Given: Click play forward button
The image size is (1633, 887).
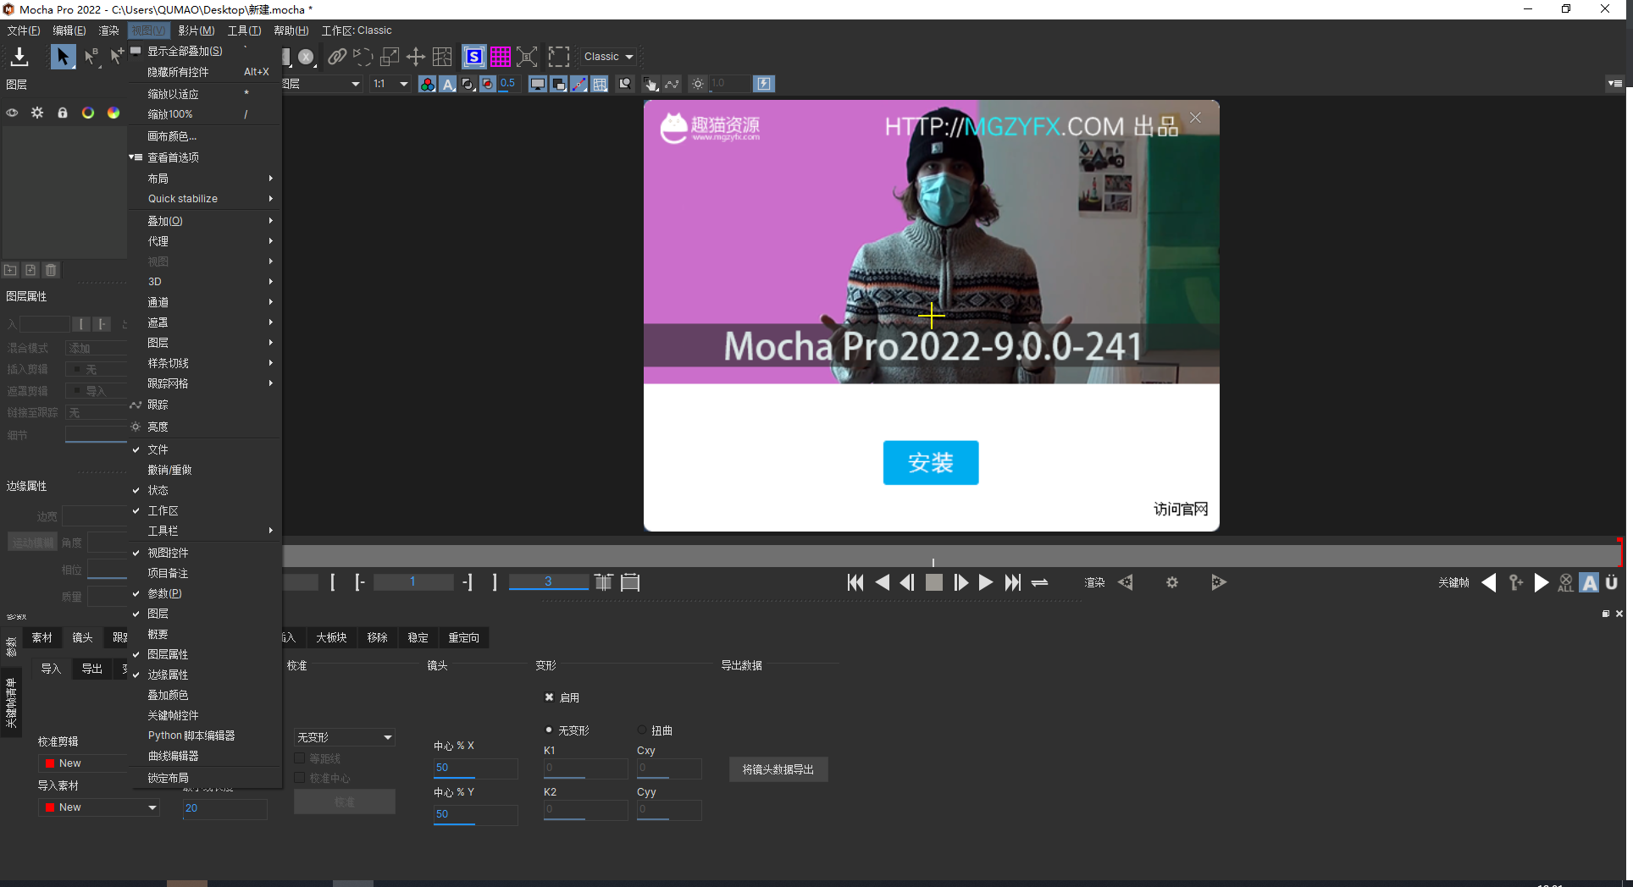Looking at the screenshot, I should pos(986,582).
